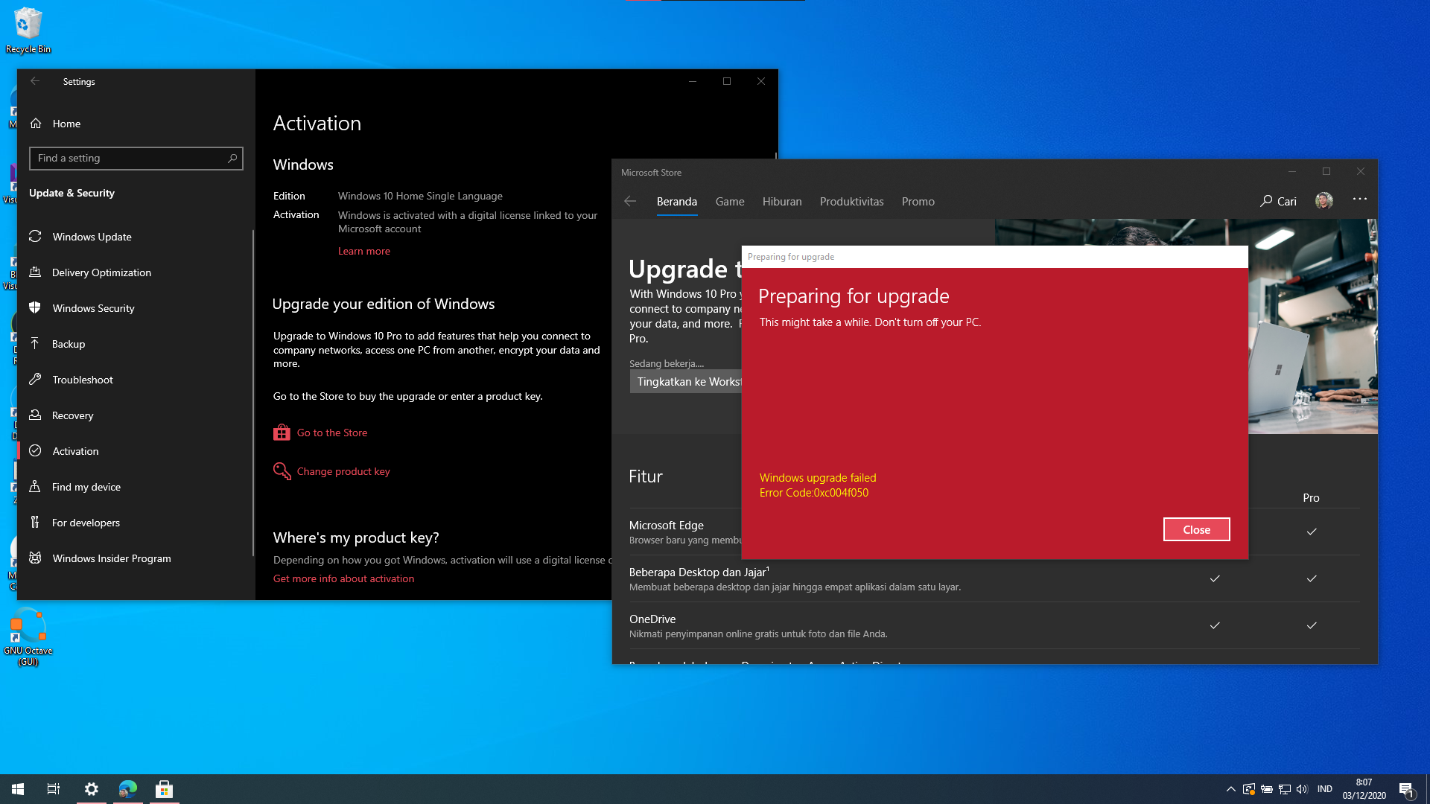Switch to Produktivitas tab in Store
This screenshot has width=1430, height=804.
tap(851, 202)
